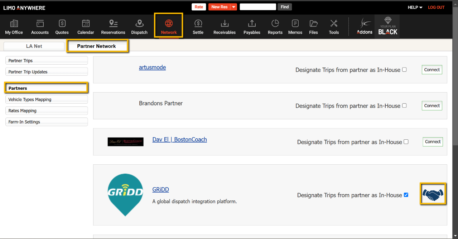Check In-House trips for Dav El BostonCoach
This screenshot has height=239, width=458.
coord(406,142)
